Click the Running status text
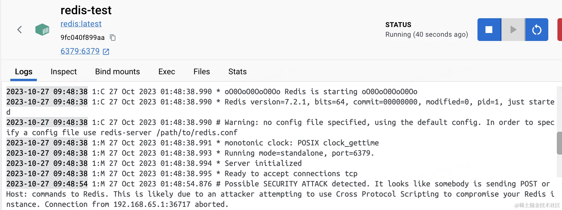This screenshot has width=562, height=210. (x=426, y=34)
